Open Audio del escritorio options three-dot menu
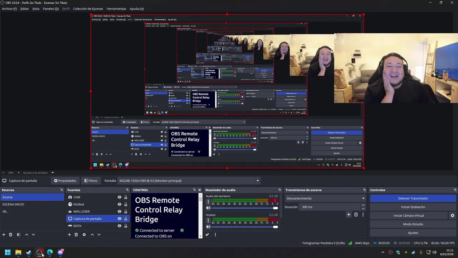Viewport: 458px width, 258px height. tap(208, 202)
